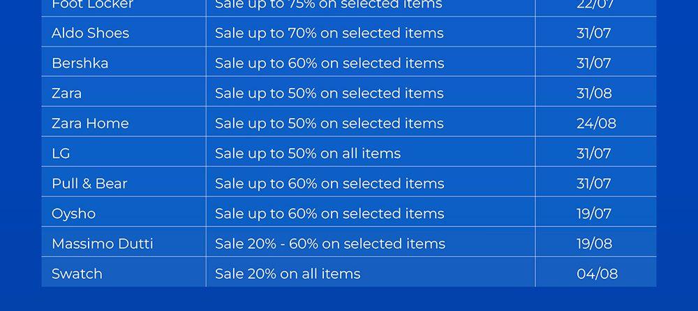Click the 24/08 end date for Zara Home
Viewport: 698px width, 311px height.
pyautogui.click(x=596, y=123)
